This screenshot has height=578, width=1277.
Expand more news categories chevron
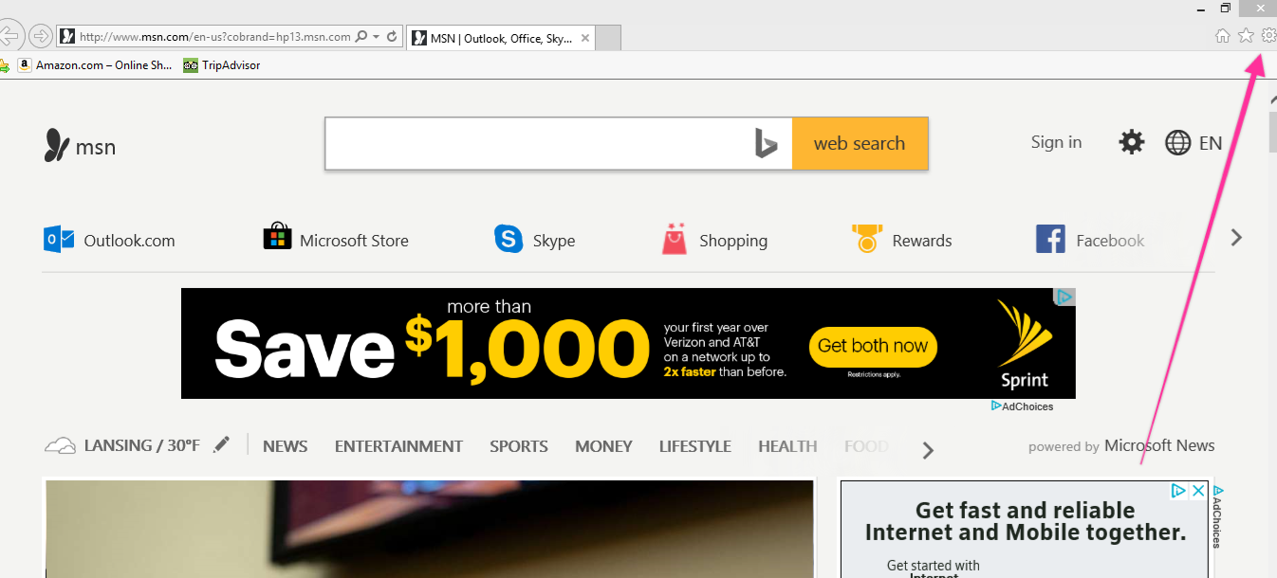pyautogui.click(x=928, y=451)
